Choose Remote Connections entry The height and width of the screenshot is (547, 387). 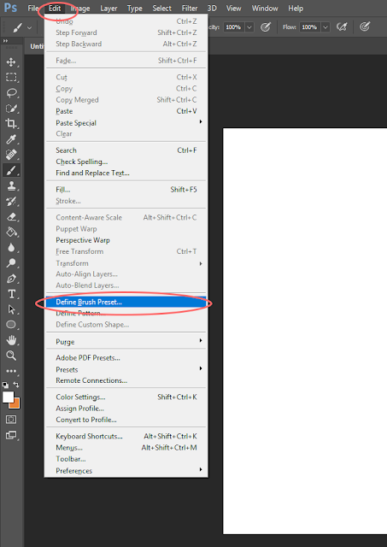pos(126,380)
